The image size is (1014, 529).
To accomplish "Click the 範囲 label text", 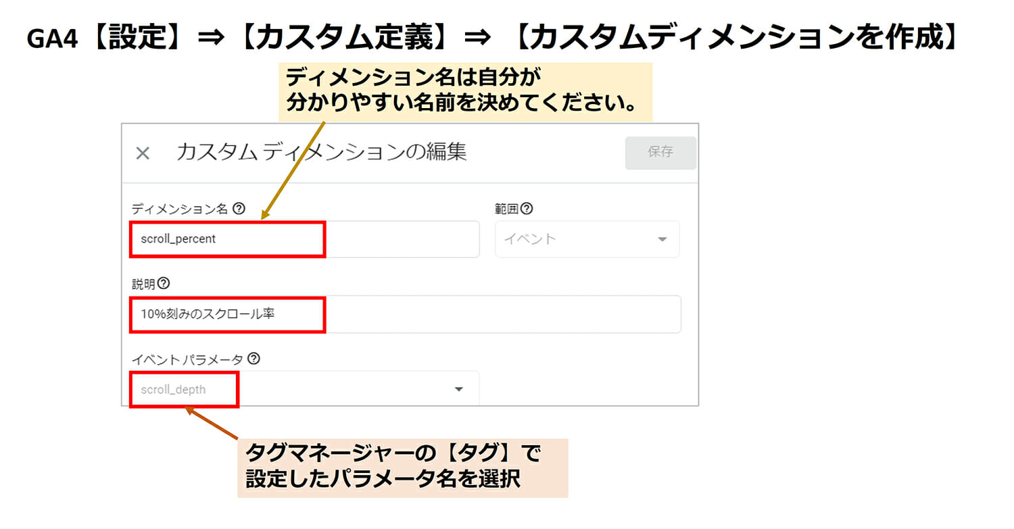I will pyautogui.click(x=506, y=209).
